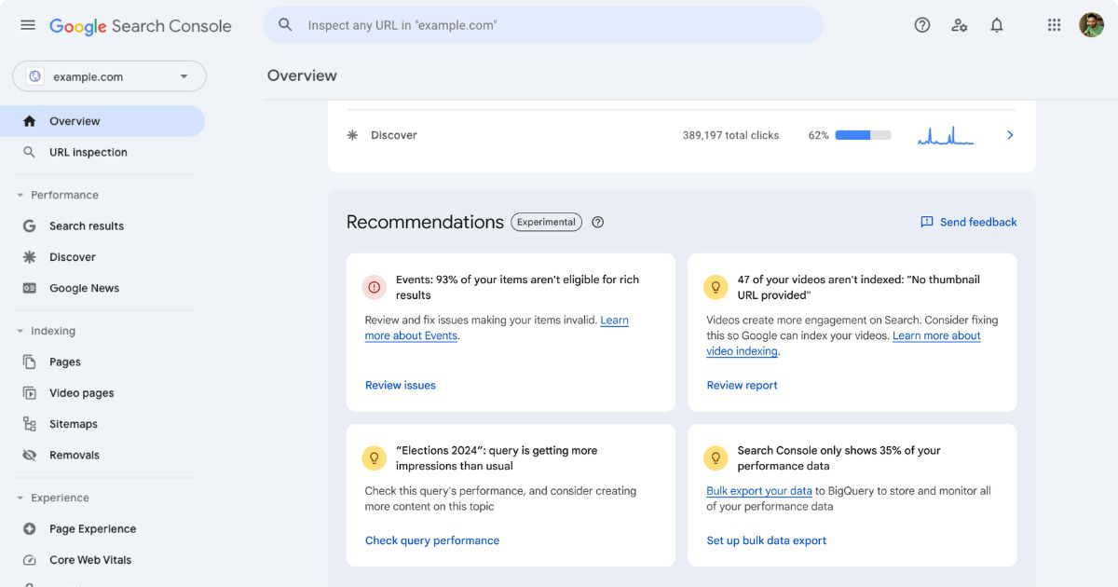Click the red alert icon on Events card

(375, 287)
